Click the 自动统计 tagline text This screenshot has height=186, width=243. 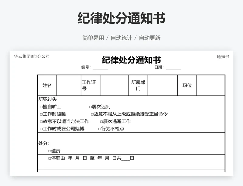122,38
